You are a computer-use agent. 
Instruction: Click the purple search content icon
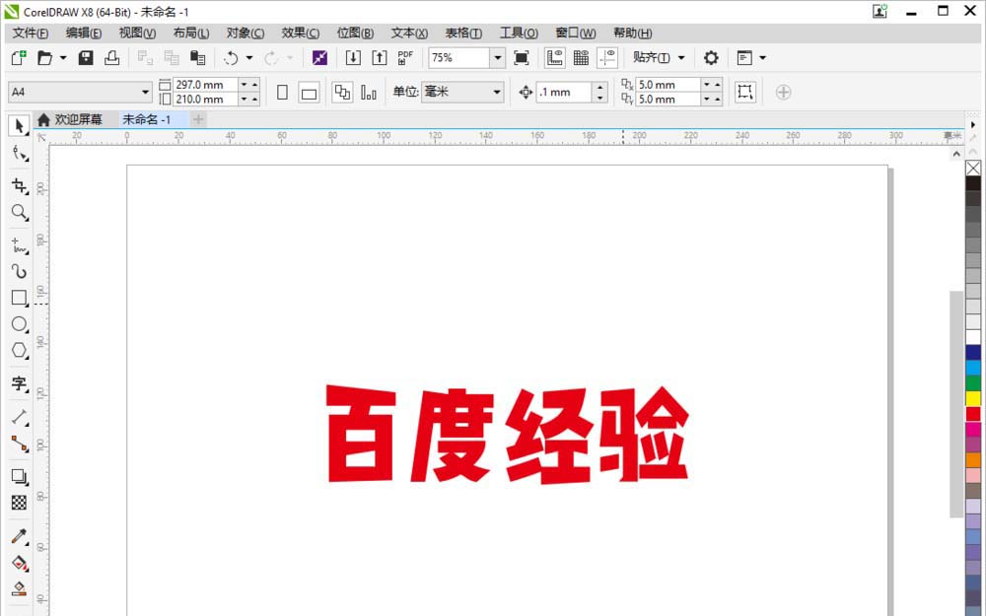[x=319, y=58]
